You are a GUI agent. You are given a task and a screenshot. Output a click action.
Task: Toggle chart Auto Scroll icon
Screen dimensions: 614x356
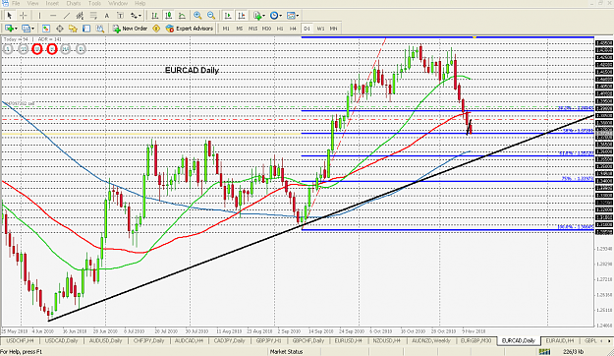point(228,16)
